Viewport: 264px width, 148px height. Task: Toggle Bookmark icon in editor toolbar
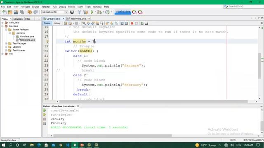pyautogui.click(x=116, y=23)
